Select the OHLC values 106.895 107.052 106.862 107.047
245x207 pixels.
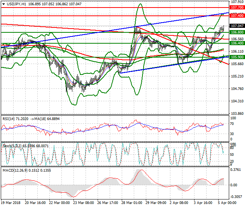pyautogui.click(x=55, y=4)
